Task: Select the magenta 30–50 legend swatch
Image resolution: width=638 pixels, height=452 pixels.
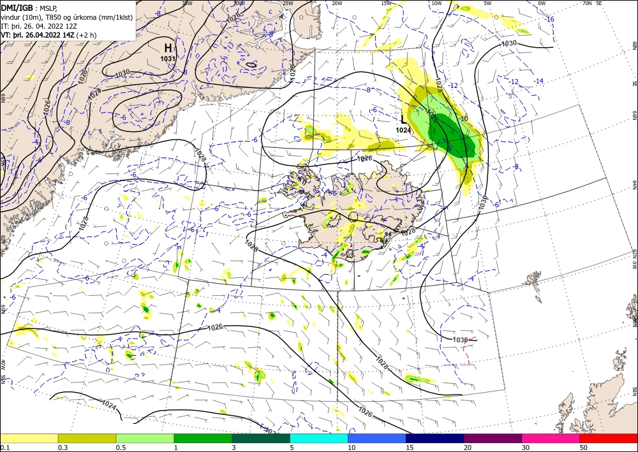Action: [x=551, y=438]
